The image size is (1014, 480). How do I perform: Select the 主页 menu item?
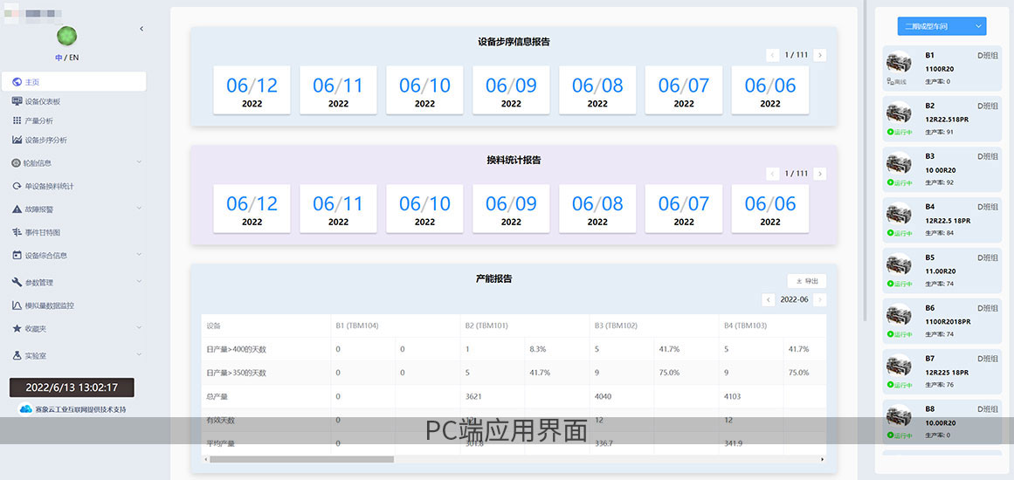[73, 82]
